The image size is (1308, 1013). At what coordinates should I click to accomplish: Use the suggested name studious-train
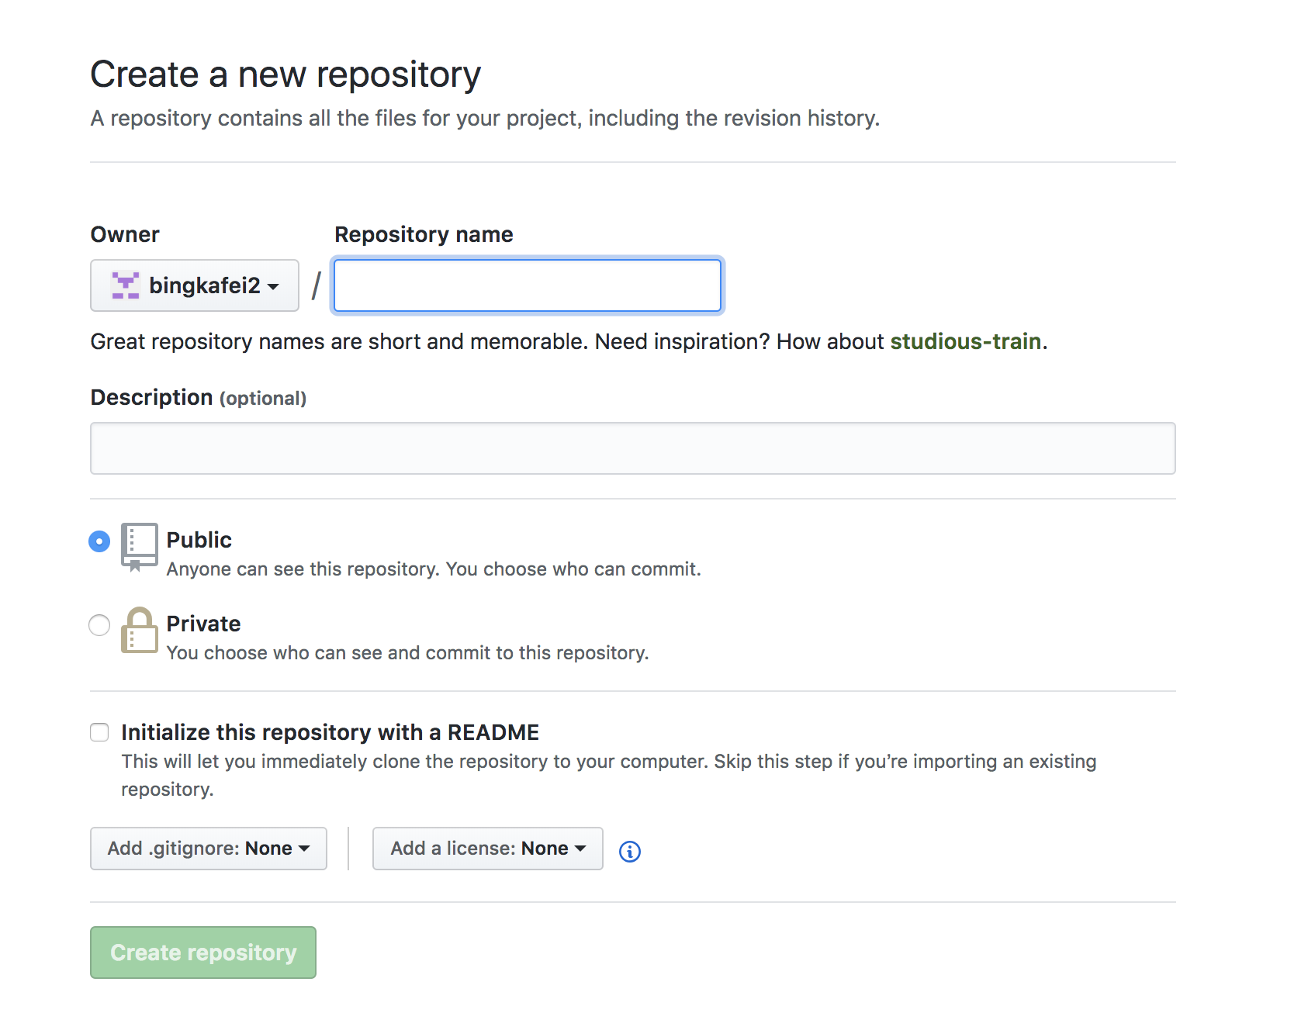(x=965, y=341)
